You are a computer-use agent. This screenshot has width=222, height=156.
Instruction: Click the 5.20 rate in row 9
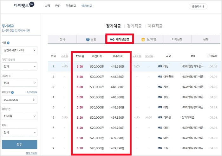(x=80, y=148)
